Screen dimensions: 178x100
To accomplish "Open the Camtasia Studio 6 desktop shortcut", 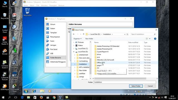I will (5, 64).
